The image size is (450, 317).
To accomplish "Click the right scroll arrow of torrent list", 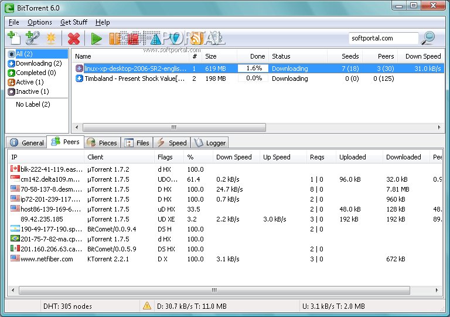I will point(439,127).
